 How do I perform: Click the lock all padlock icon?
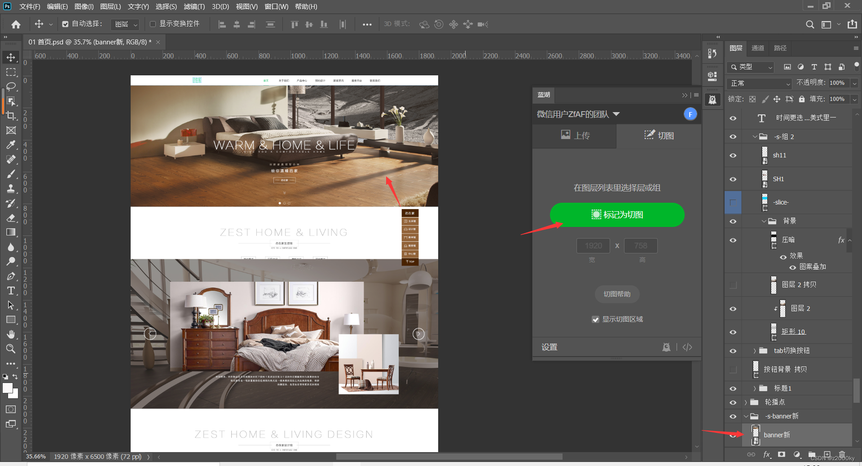[801, 99]
